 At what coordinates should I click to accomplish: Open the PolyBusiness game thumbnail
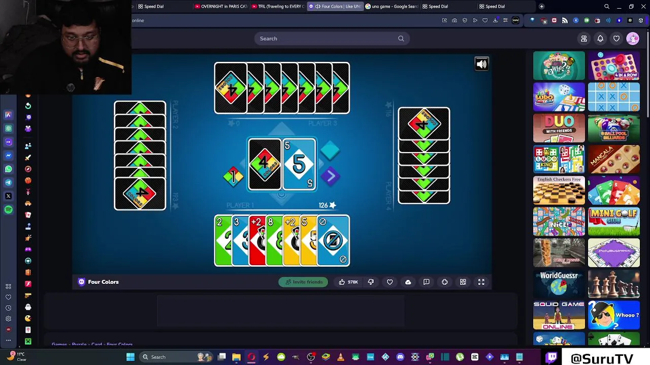pos(614,253)
